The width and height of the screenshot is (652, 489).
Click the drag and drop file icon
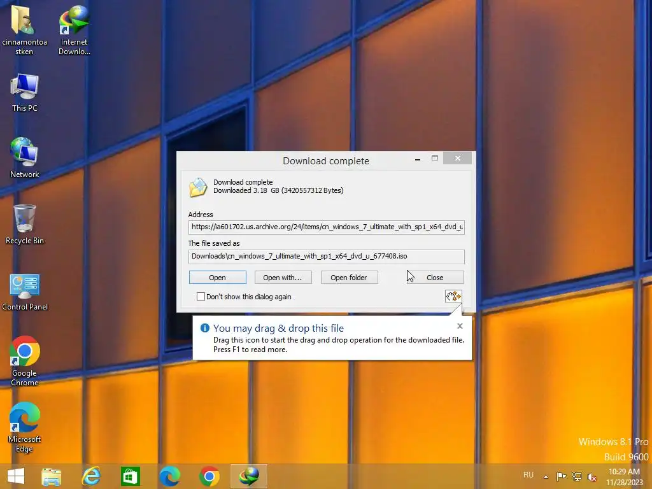[x=453, y=296]
